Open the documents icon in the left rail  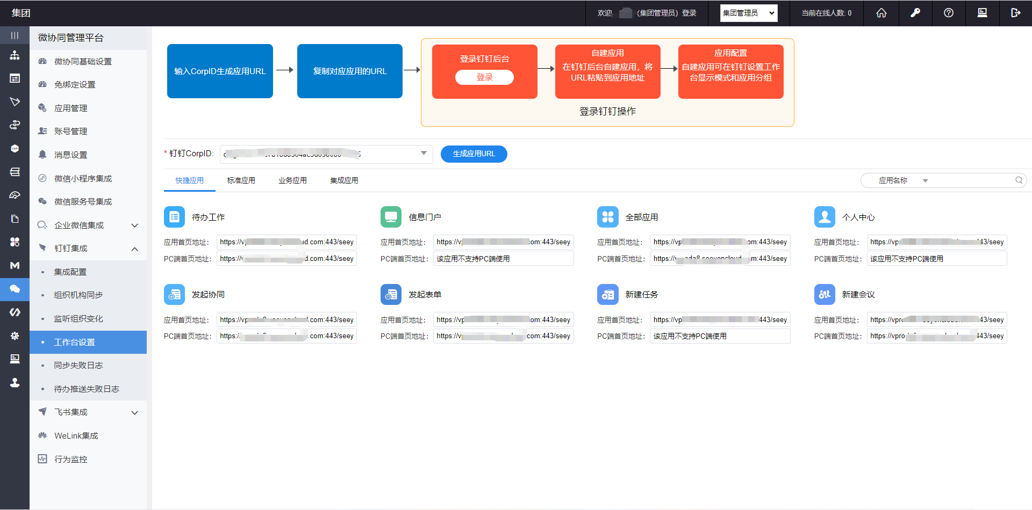coord(15,218)
